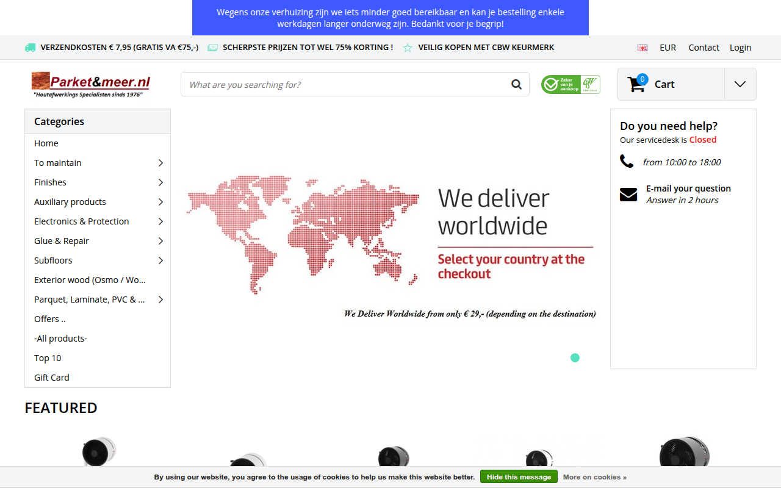This screenshot has width=781, height=488.
Task: Click the search magnifier icon
Action: pos(516,84)
